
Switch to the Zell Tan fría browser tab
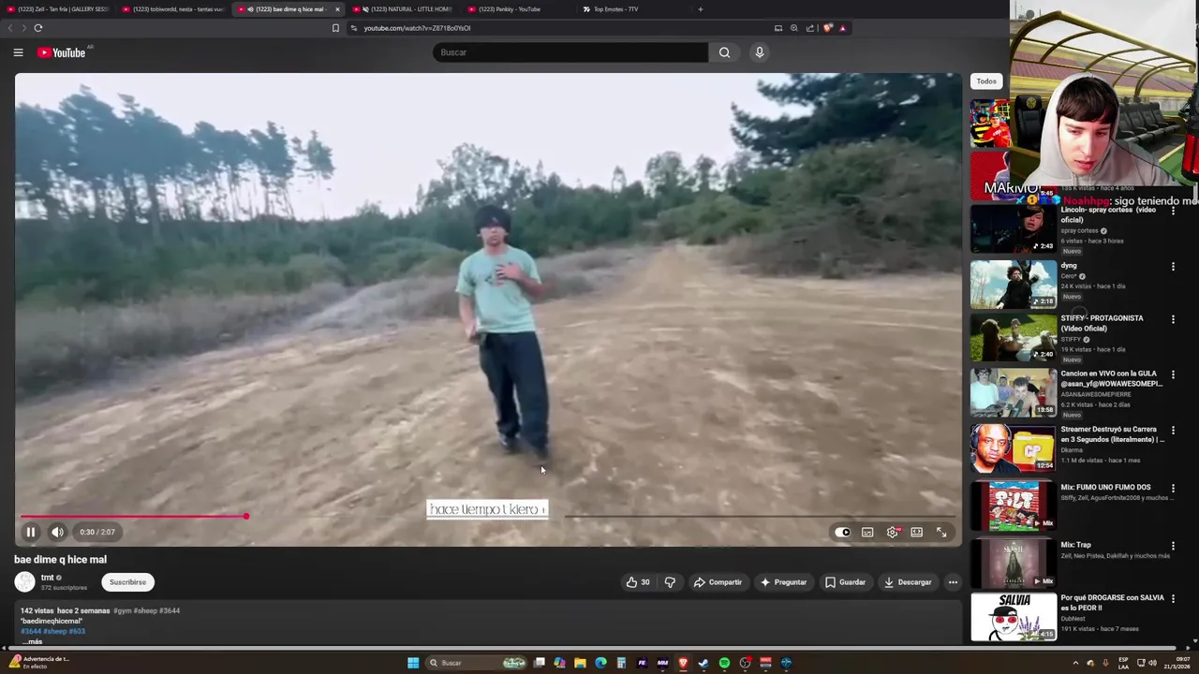57,9
